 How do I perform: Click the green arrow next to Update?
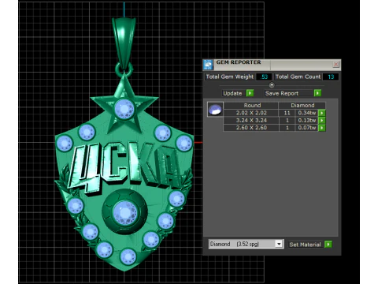click(250, 93)
